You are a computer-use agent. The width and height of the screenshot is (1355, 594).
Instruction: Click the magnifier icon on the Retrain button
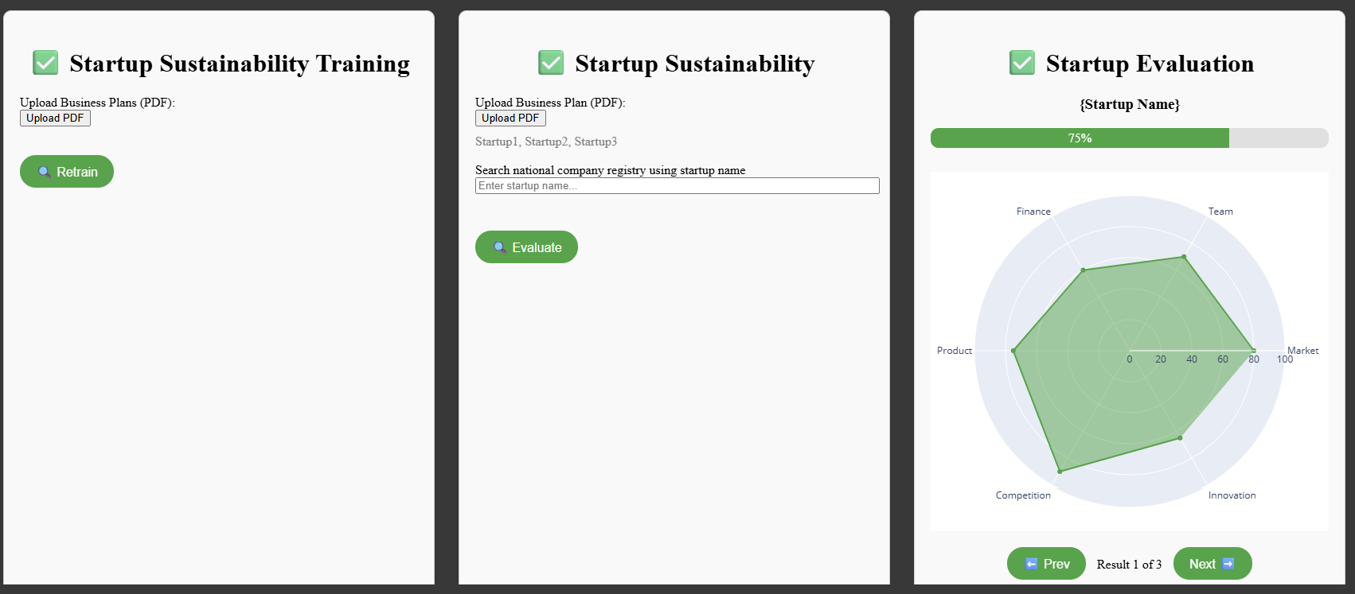(x=45, y=172)
